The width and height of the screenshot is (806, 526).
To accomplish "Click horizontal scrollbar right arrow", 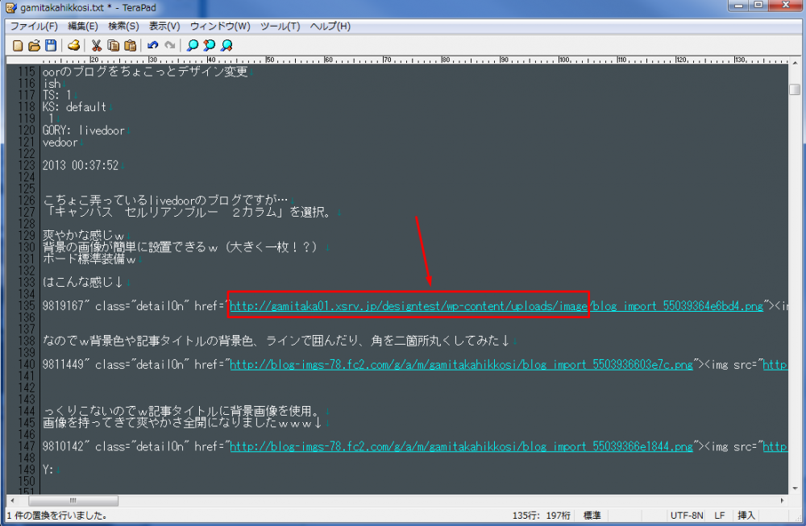I will pyautogui.click(x=782, y=500).
